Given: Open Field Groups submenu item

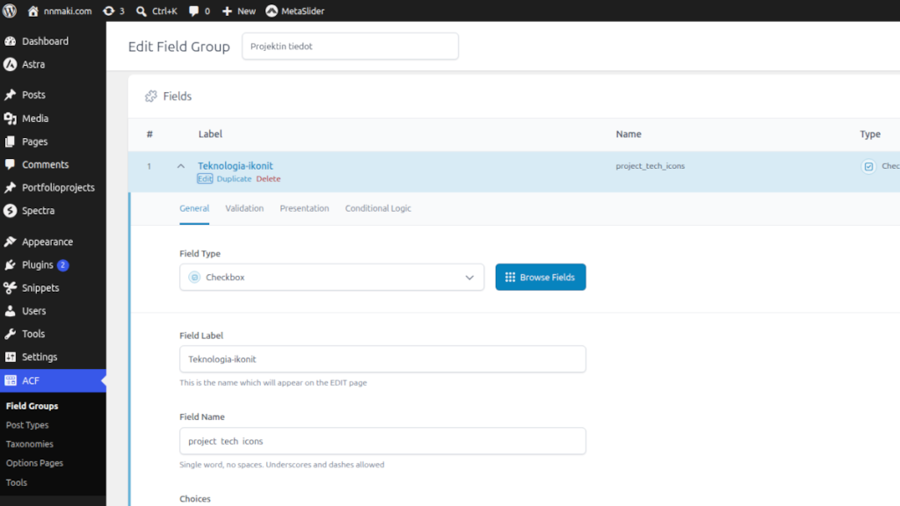Looking at the screenshot, I should point(33,406).
